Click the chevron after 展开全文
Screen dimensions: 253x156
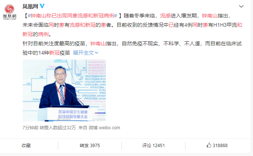click(97, 53)
